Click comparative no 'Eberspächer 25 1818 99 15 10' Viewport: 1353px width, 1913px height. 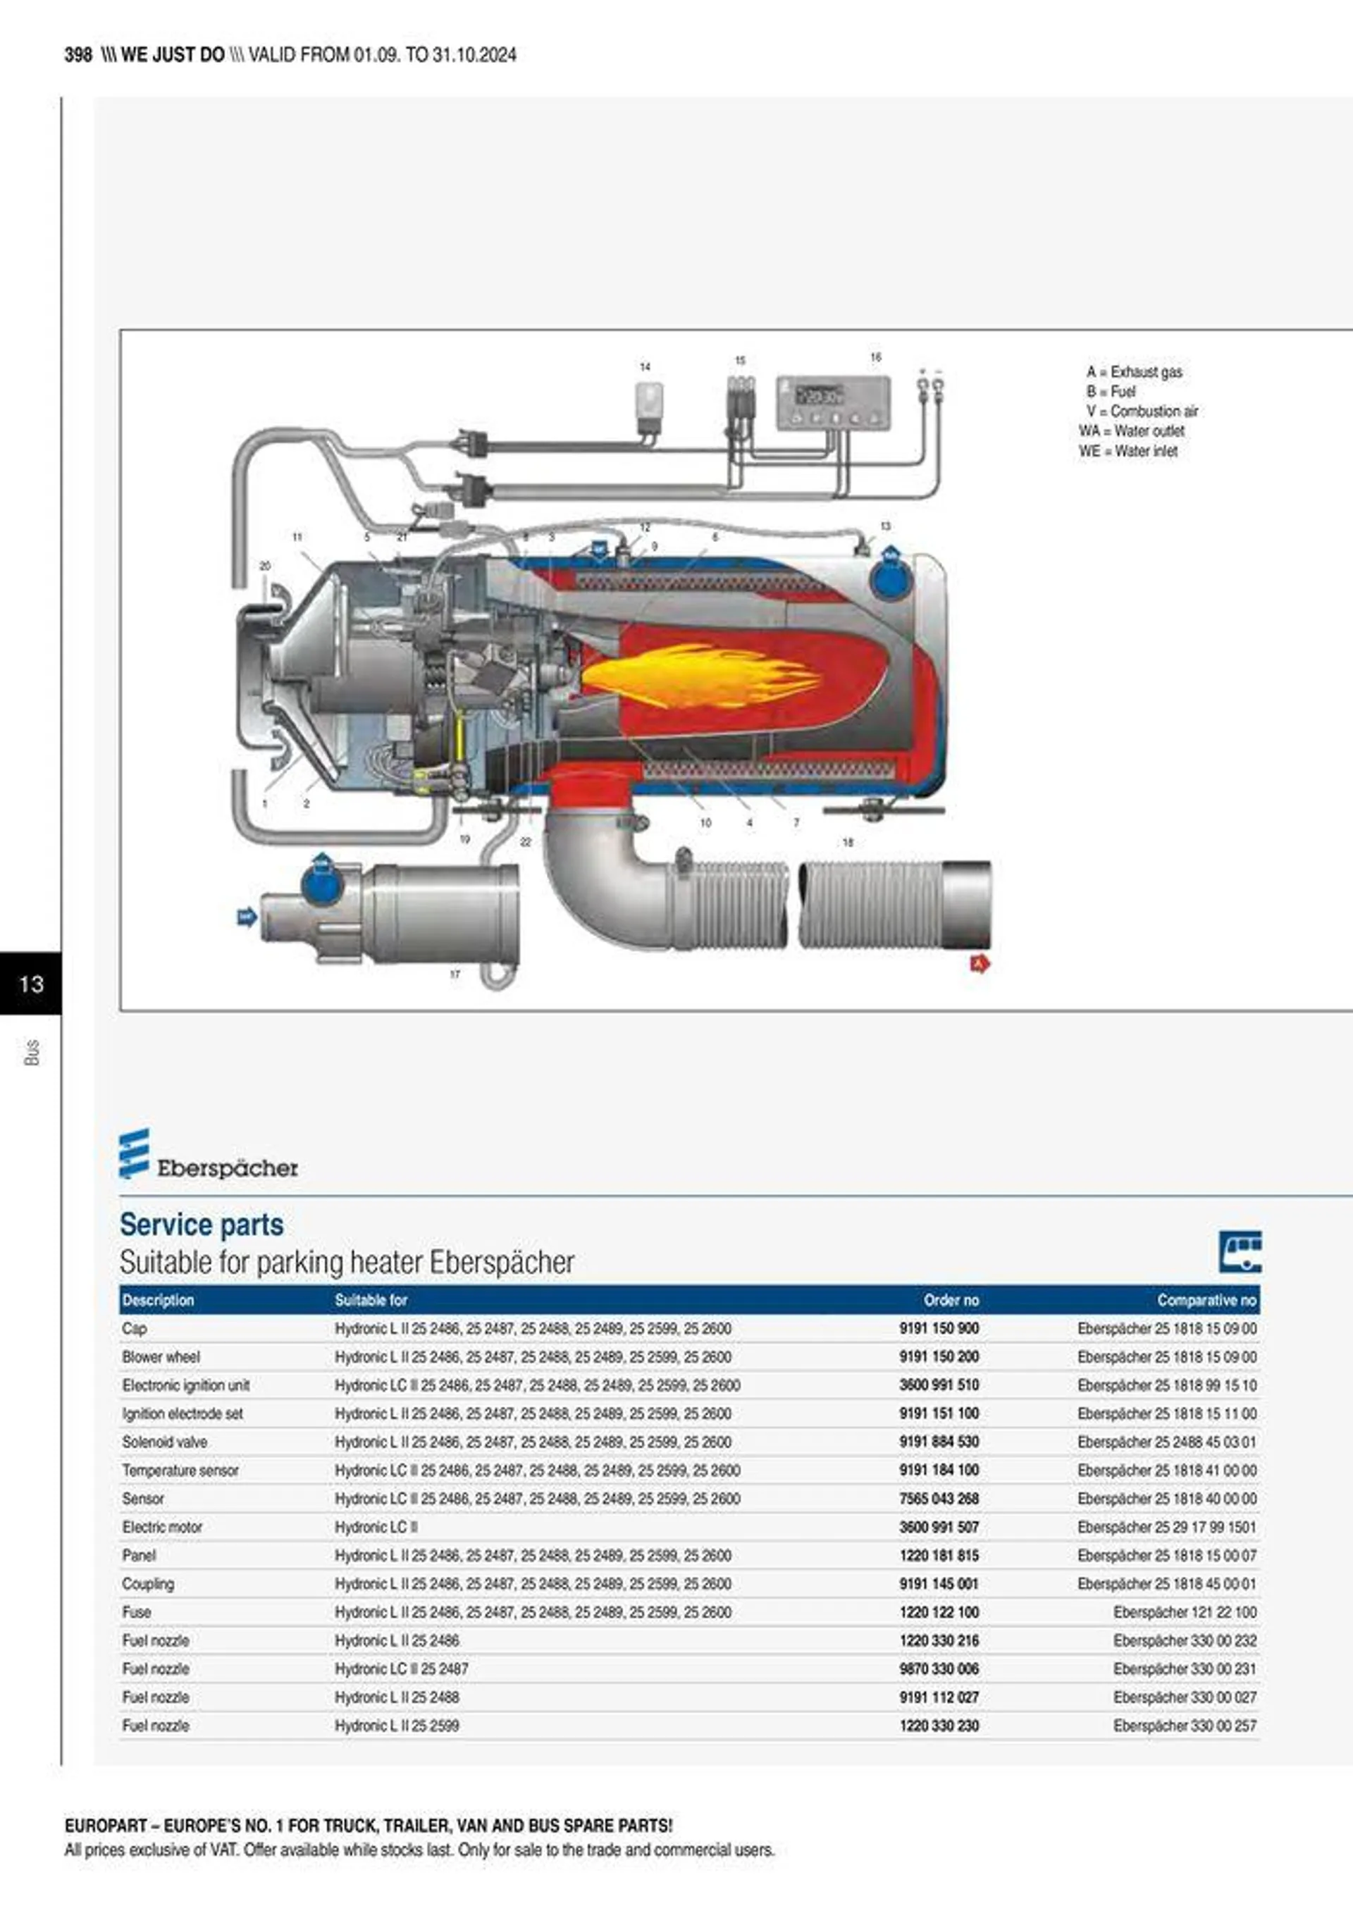pos(1167,1385)
